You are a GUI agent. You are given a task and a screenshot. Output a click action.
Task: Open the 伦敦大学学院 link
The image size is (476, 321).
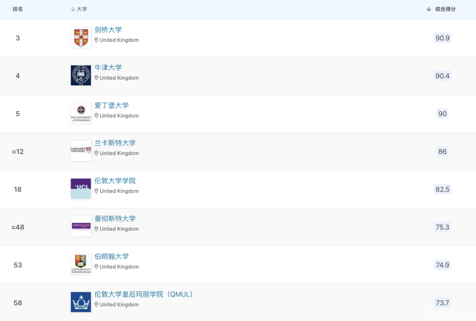[x=115, y=181]
